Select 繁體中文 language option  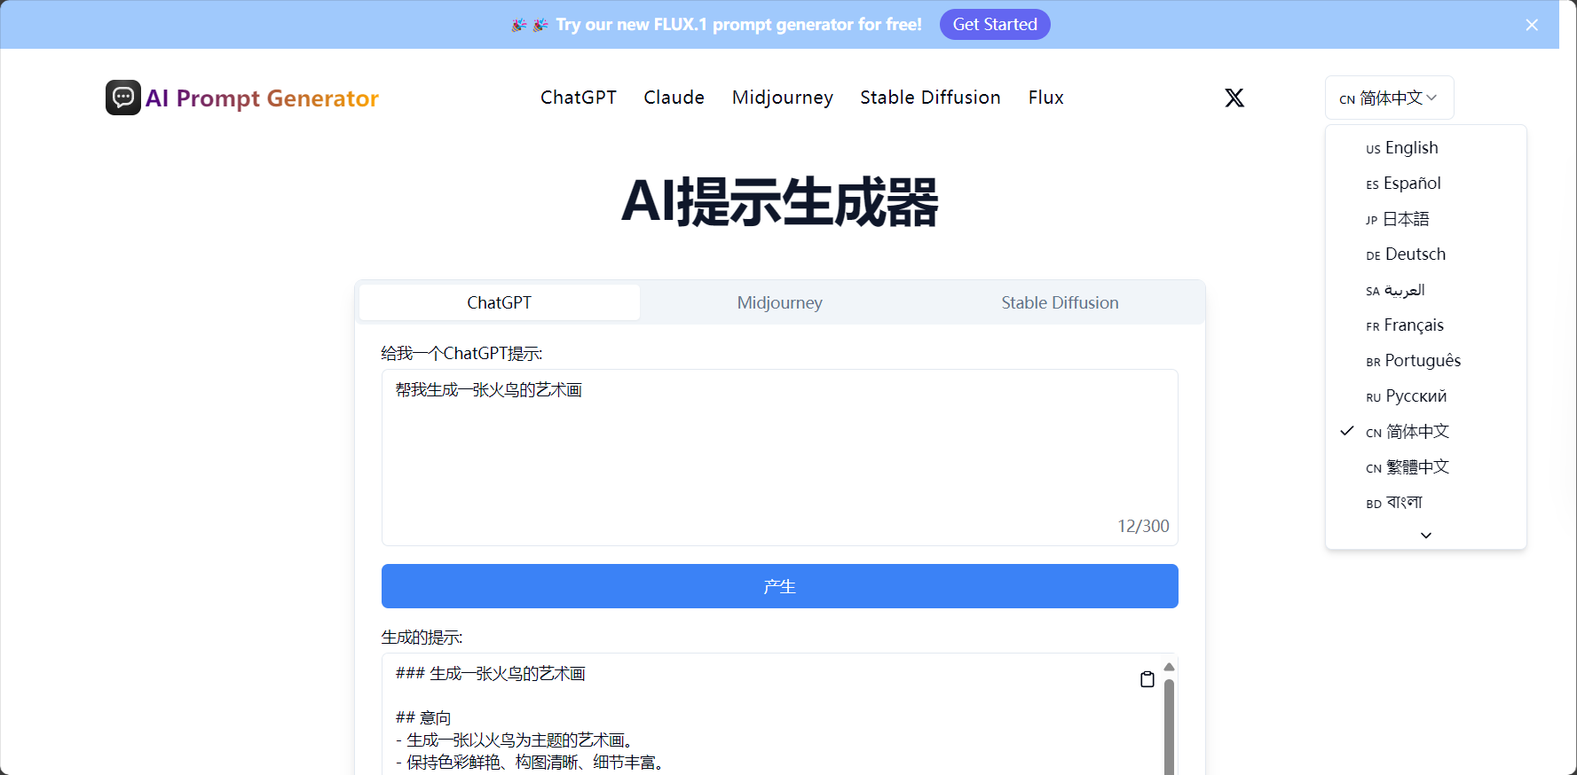click(1426, 467)
